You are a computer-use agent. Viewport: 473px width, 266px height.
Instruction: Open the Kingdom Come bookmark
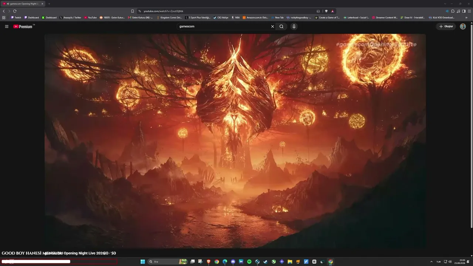pos(170,17)
